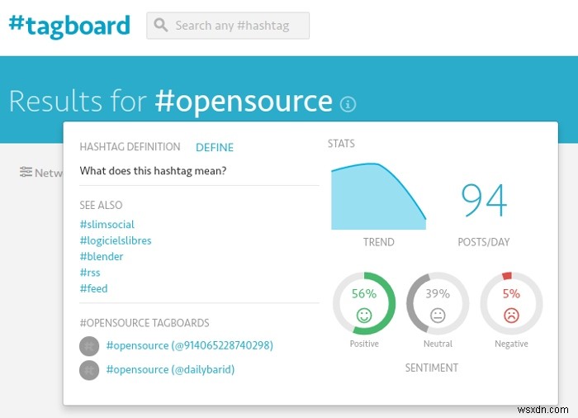Open the #rss hashtag link
578x418 pixels.
[90, 273]
